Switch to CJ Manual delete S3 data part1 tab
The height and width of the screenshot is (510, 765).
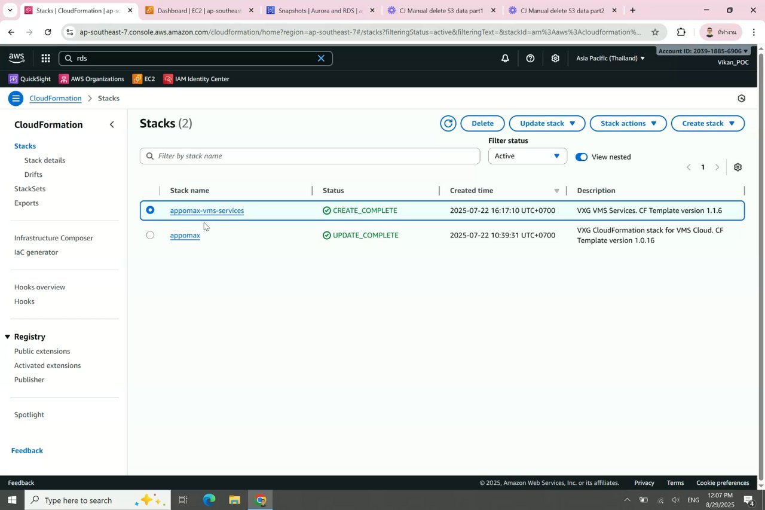441,10
